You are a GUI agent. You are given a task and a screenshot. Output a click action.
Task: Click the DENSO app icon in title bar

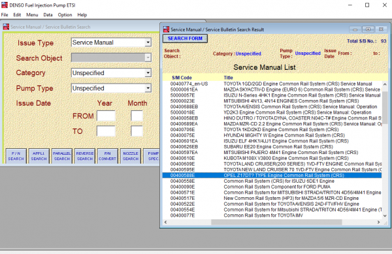[x=5, y=5]
